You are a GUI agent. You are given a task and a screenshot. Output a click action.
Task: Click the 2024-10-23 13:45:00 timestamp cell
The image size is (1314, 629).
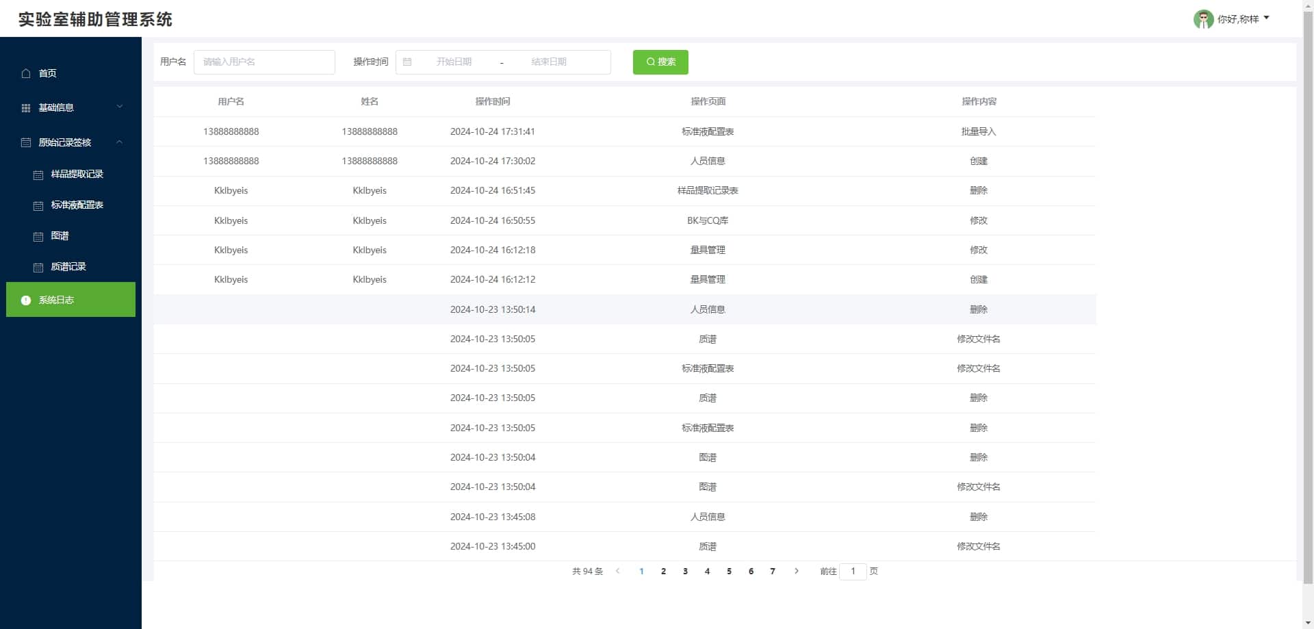coord(493,546)
